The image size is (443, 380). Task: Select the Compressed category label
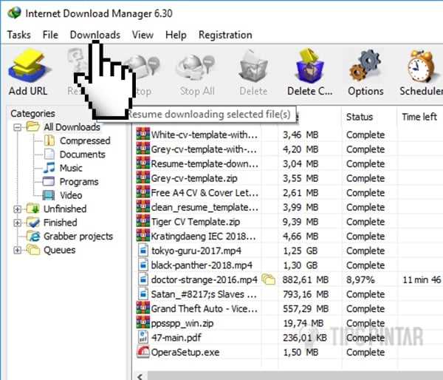click(x=85, y=140)
